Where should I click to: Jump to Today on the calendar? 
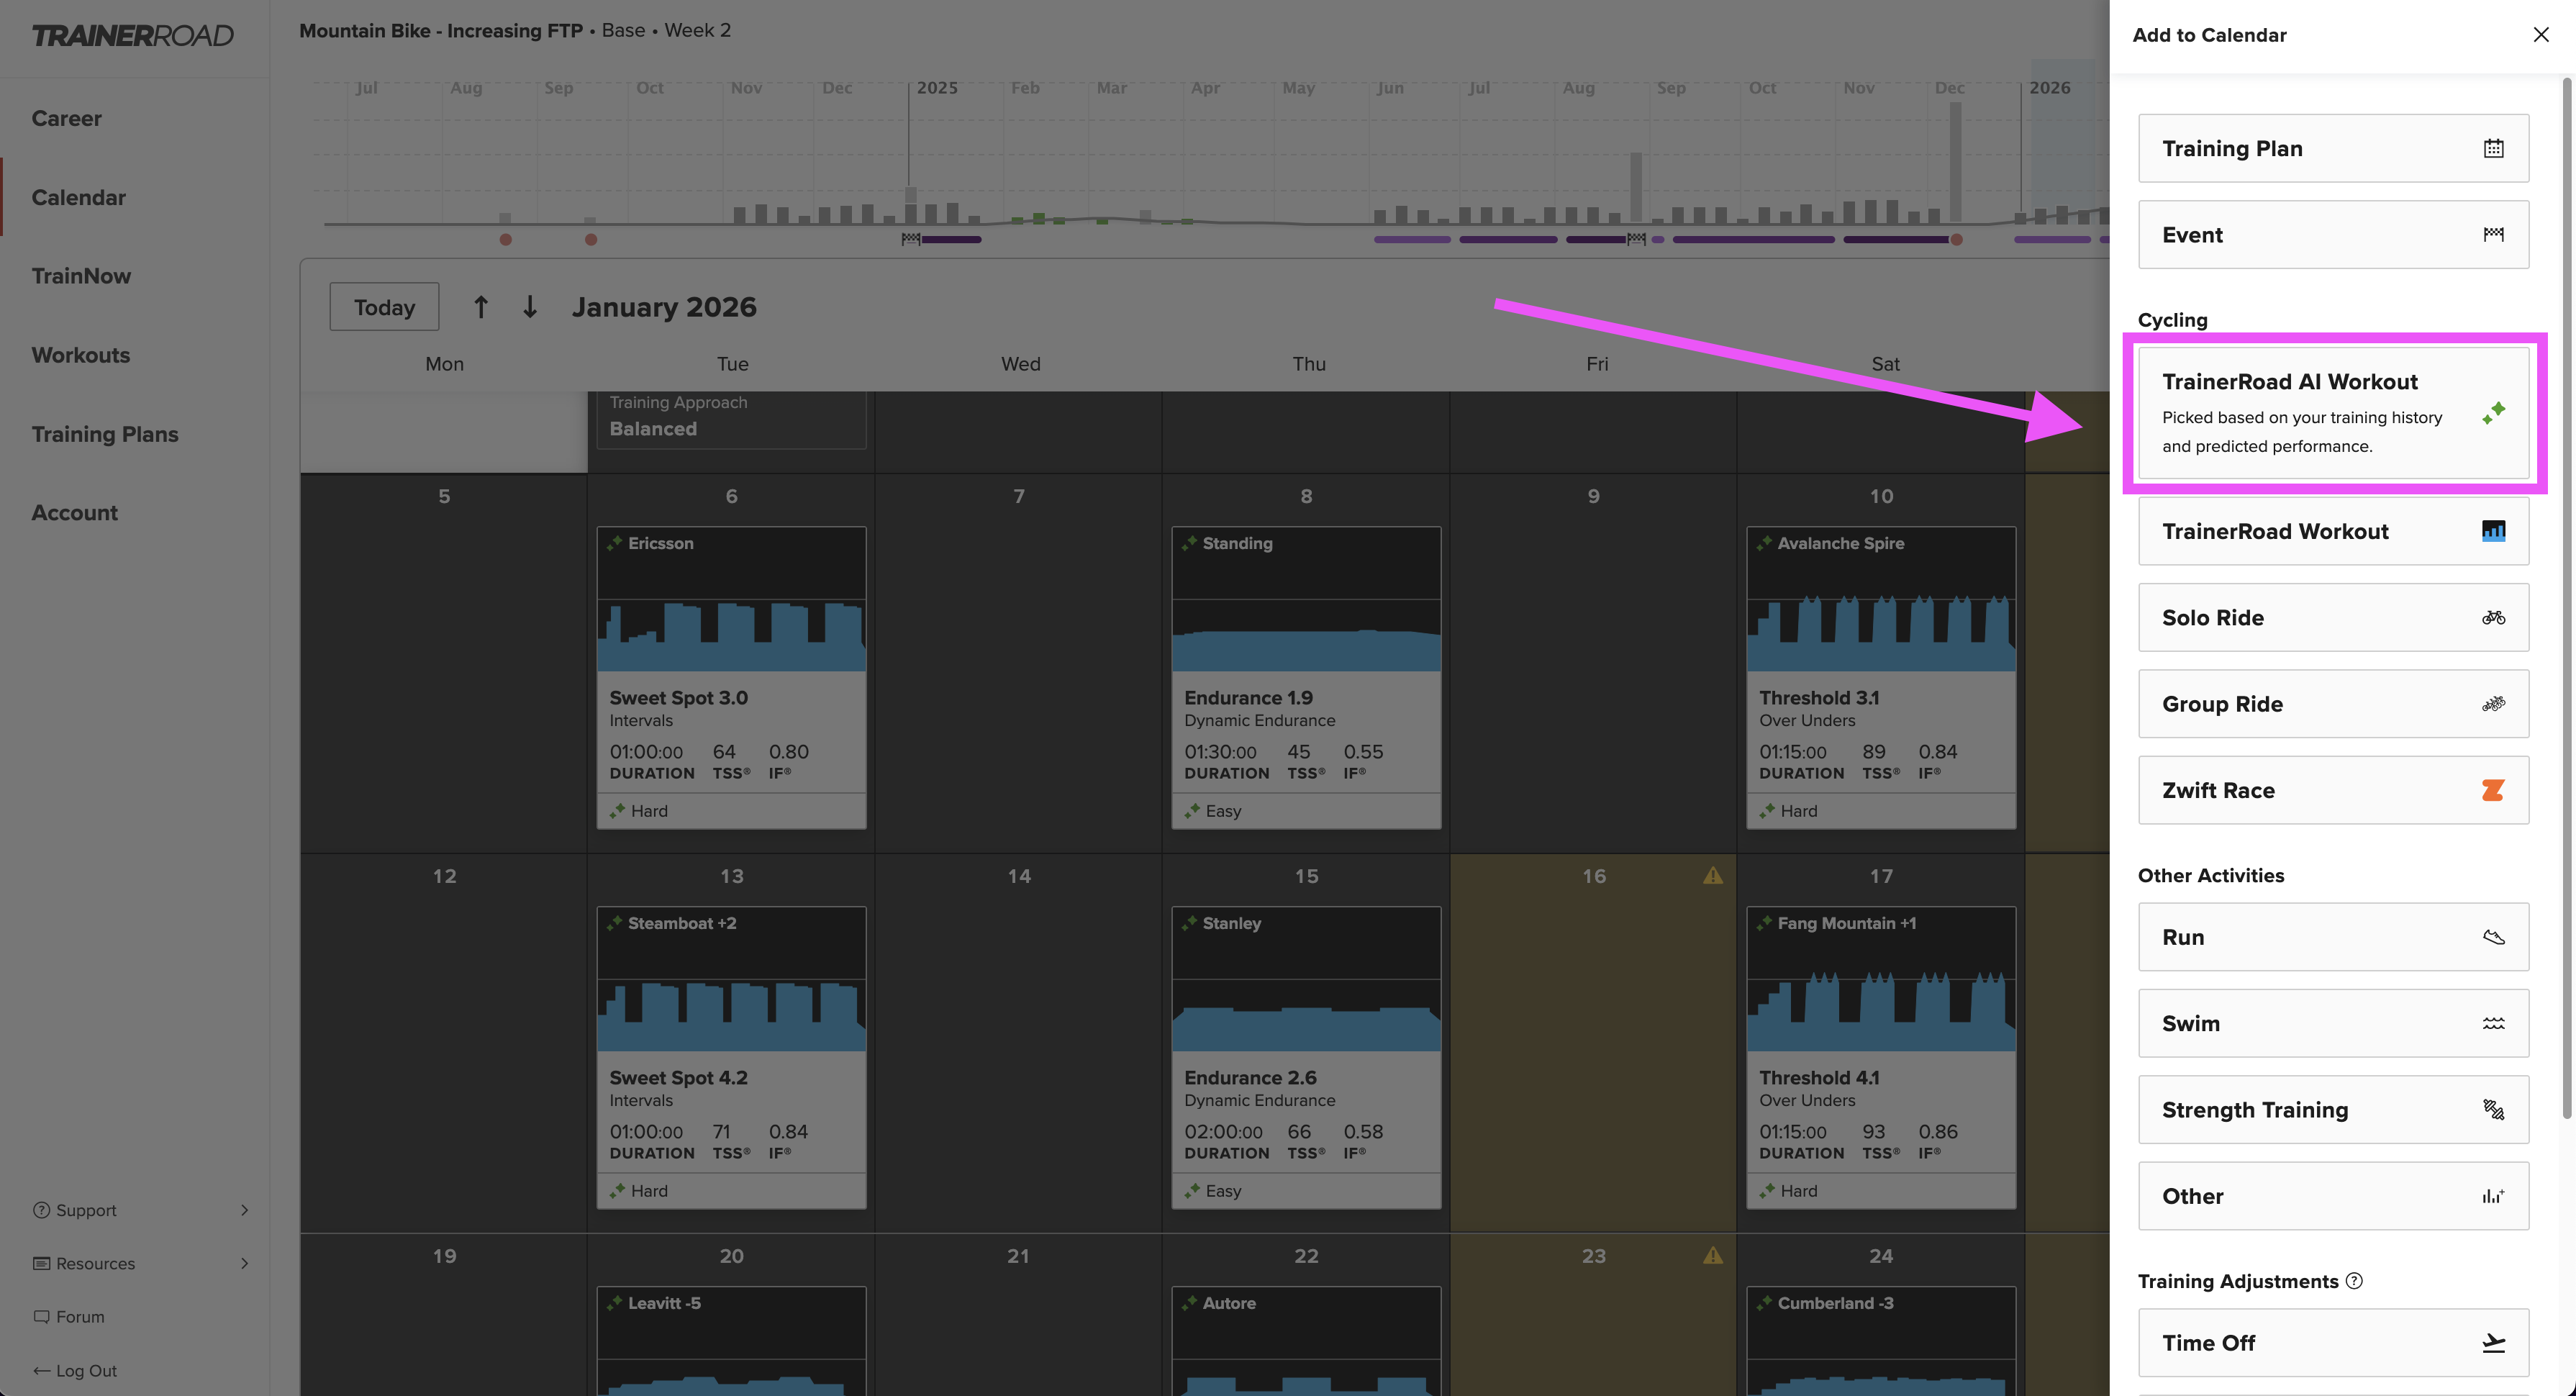(384, 307)
